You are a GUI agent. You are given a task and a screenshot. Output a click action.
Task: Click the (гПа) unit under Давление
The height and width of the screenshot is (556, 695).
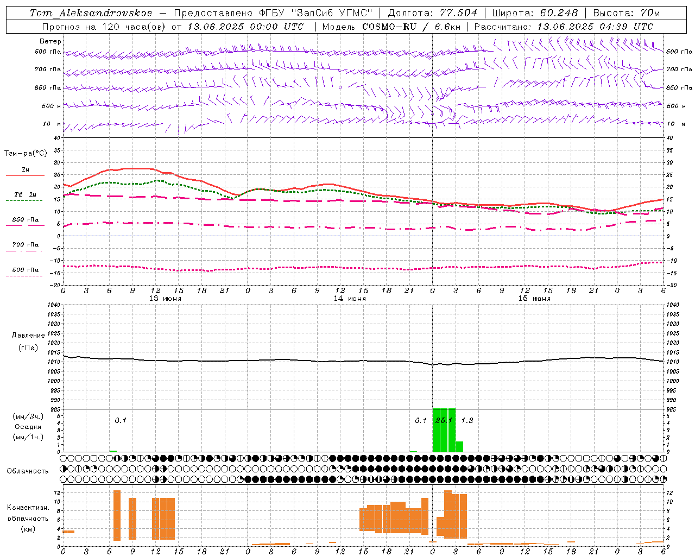coord(28,347)
